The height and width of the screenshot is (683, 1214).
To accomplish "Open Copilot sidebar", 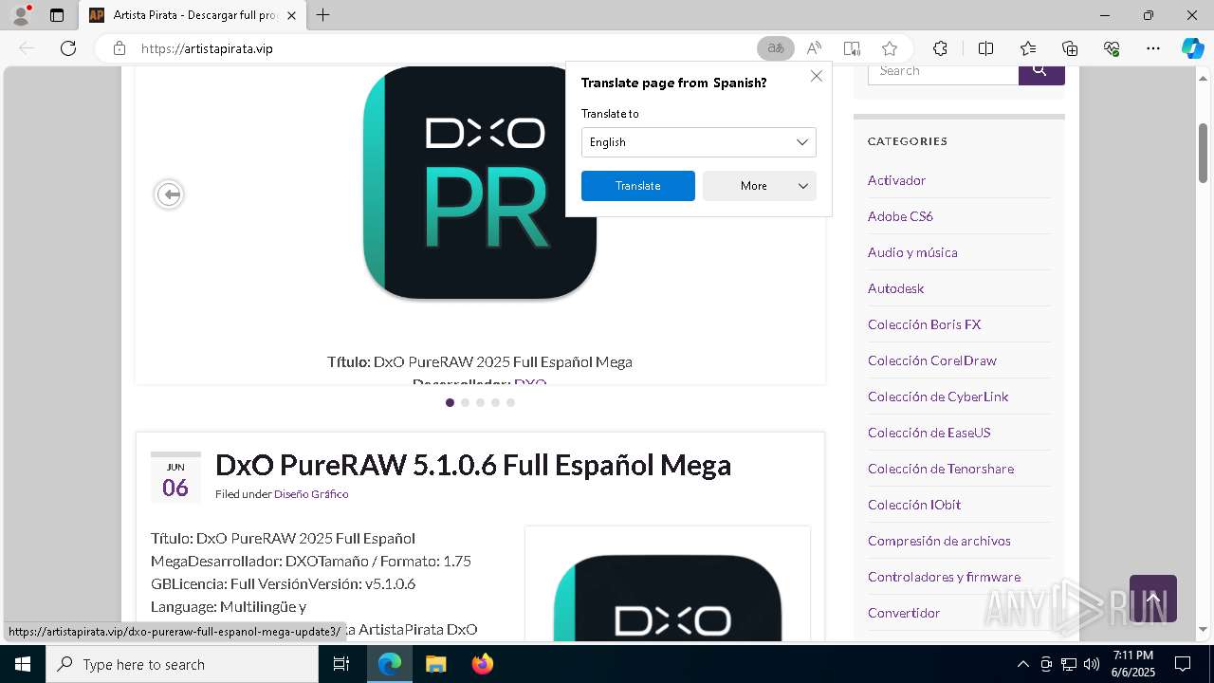I will [1193, 48].
